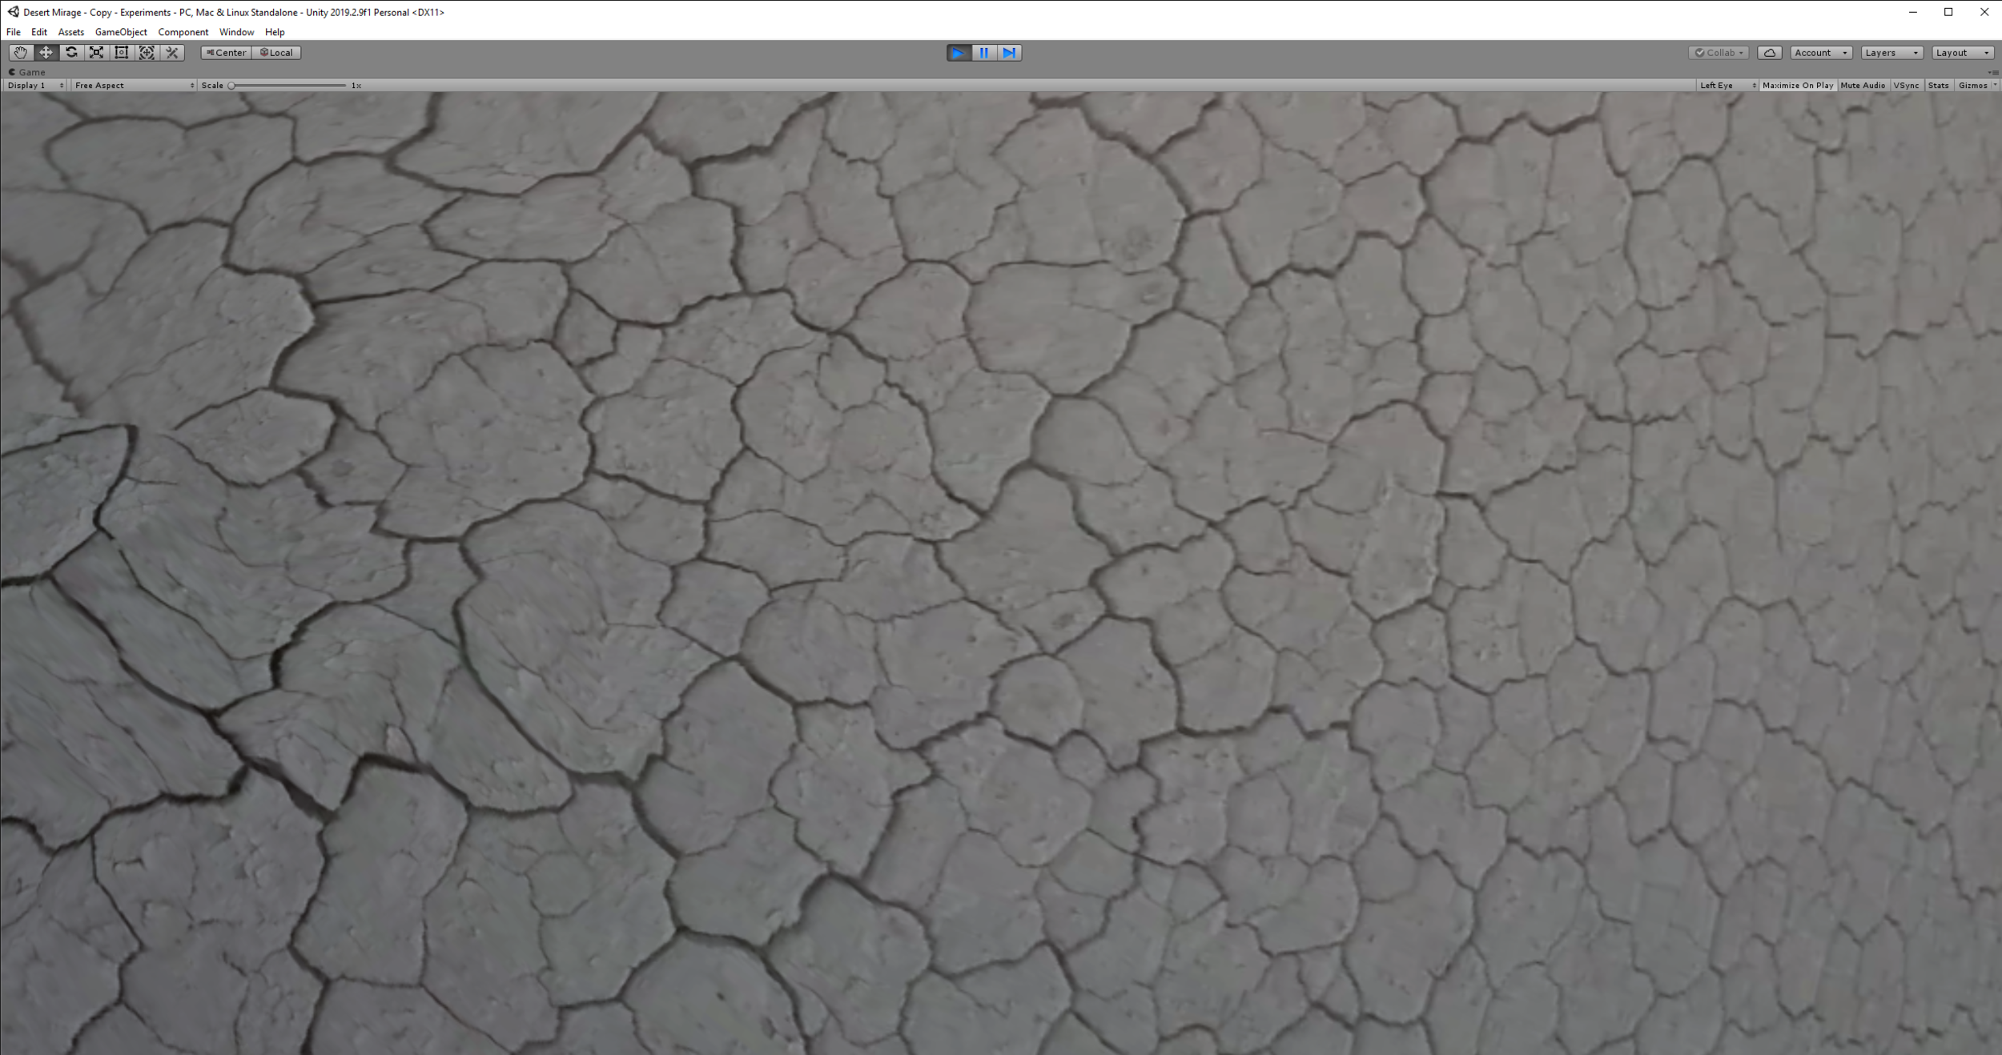This screenshot has width=2002, height=1055.
Task: Toggle the Stats overlay
Action: tap(1939, 86)
